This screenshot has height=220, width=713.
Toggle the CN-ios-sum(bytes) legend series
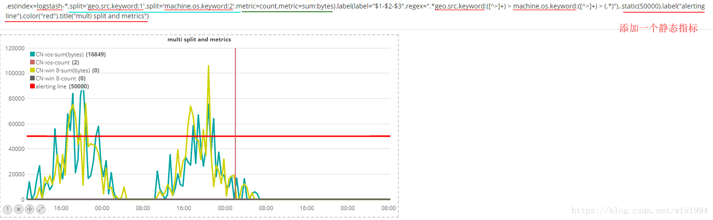click(x=68, y=54)
